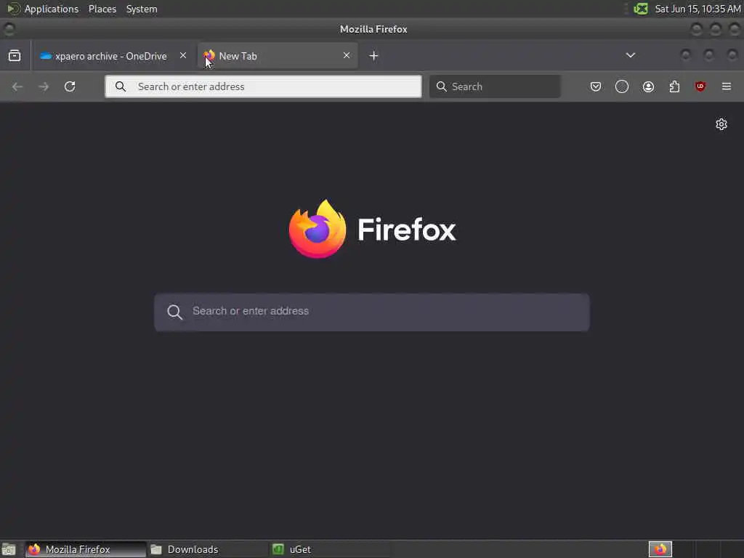This screenshot has height=558, width=744.
Task: Click magnifier icon in the address bar
Action: click(121, 86)
